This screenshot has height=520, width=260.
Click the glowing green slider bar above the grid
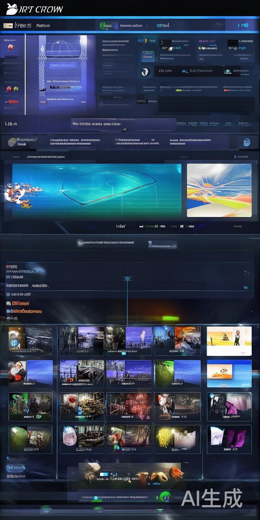click(170, 318)
